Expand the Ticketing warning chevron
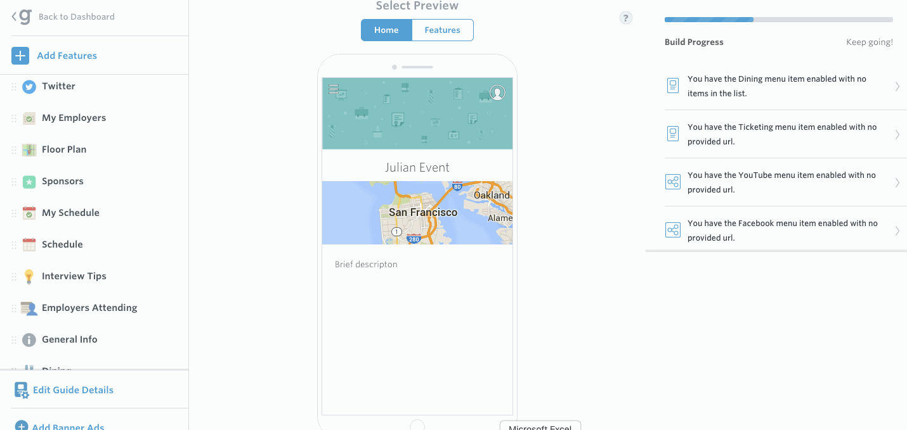 (897, 134)
